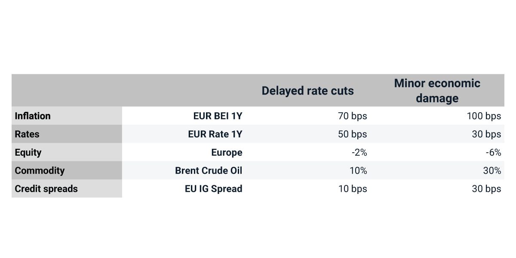Click the 30% Brent Crude value
Screen dimensions: 516x258
click(492, 171)
